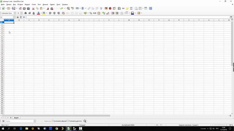The height and width of the screenshot is (131, 234).
Task: Click the Insert Chart icon
Action: (x=110, y=8)
